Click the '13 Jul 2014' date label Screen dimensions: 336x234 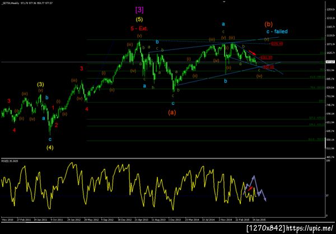pos(208,220)
